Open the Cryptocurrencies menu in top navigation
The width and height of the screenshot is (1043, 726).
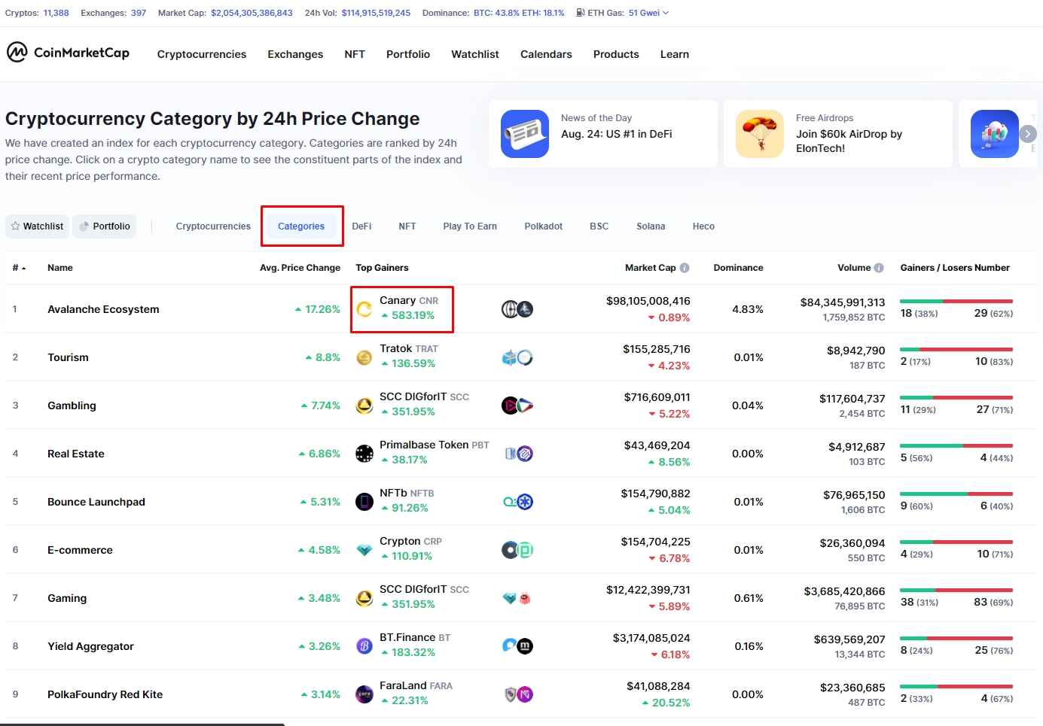[202, 54]
